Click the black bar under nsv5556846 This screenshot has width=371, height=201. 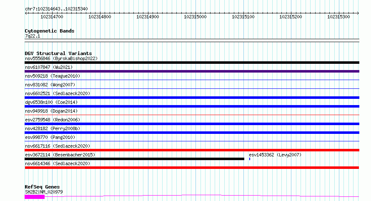192,63
